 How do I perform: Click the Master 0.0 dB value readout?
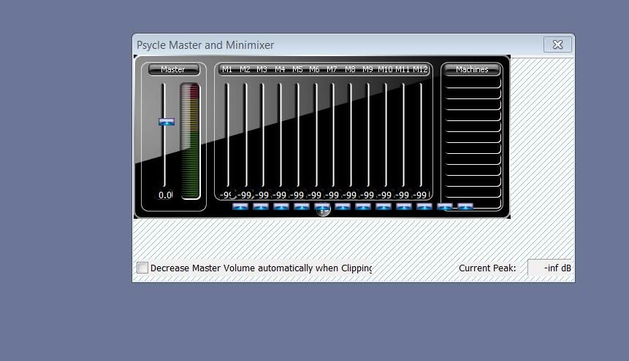tap(165, 195)
